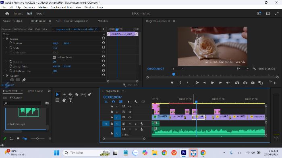Open the Button Editor plus icon

pos(275,83)
